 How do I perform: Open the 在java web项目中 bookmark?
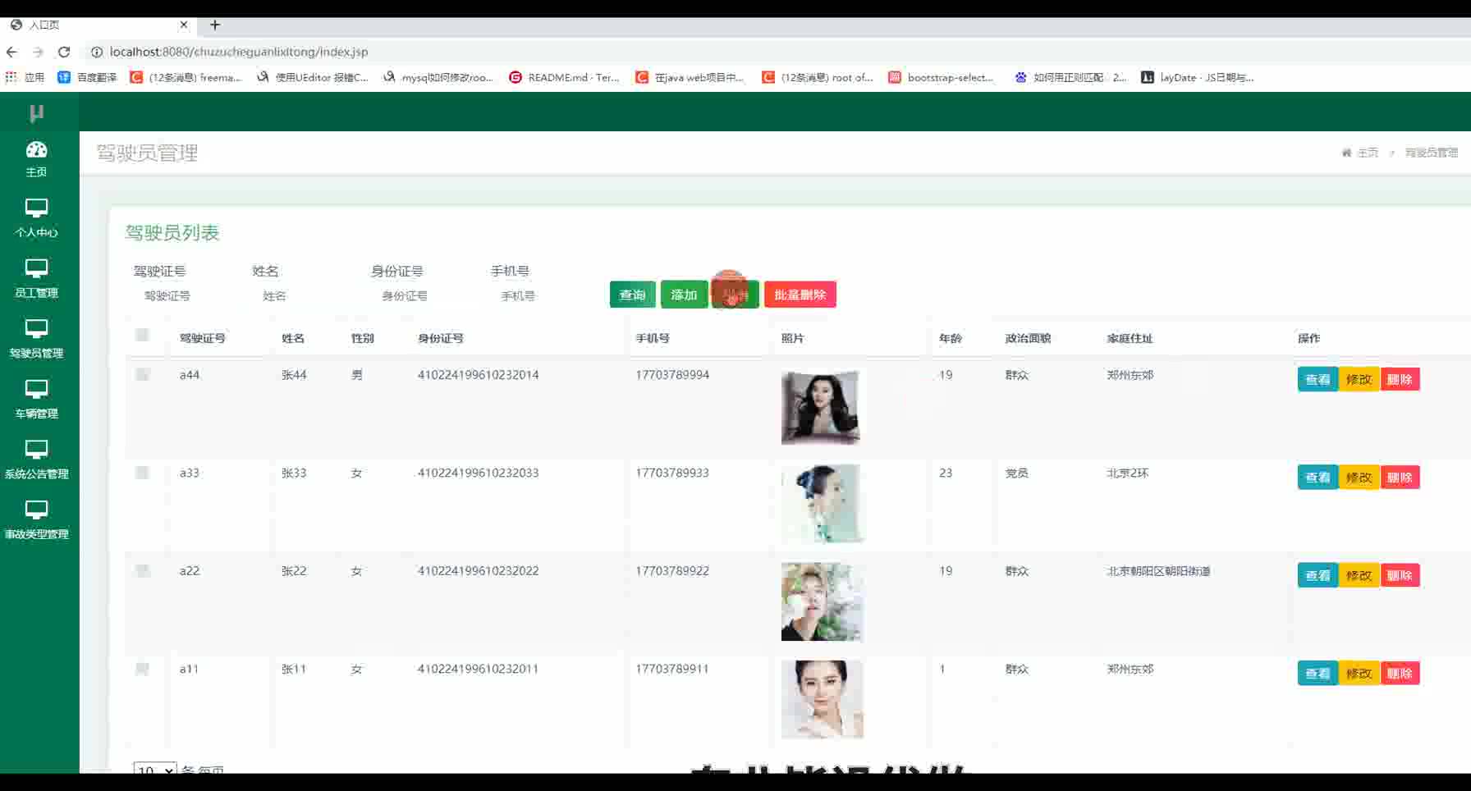(x=690, y=77)
